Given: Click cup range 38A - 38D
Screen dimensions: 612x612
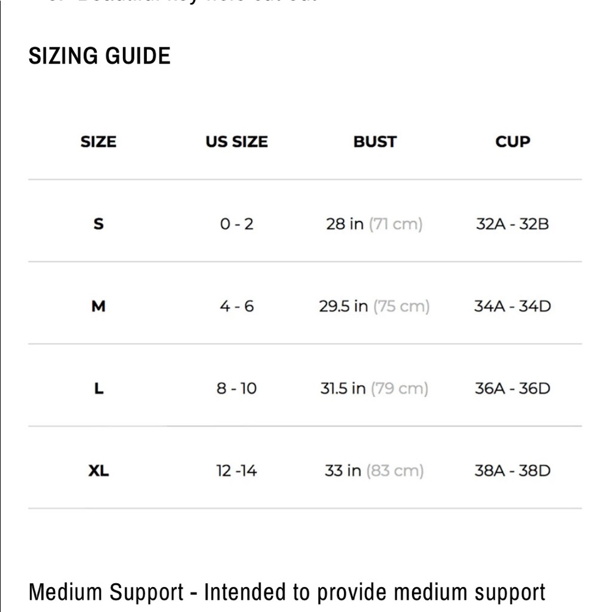Looking at the screenshot, I should pyautogui.click(x=512, y=471).
